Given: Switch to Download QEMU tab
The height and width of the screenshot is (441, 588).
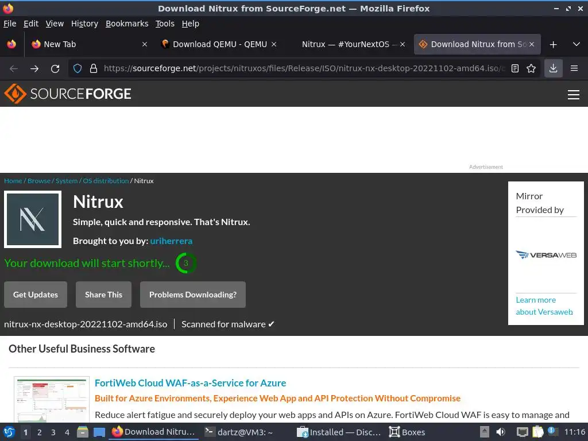Looking at the screenshot, I should tap(219, 44).
